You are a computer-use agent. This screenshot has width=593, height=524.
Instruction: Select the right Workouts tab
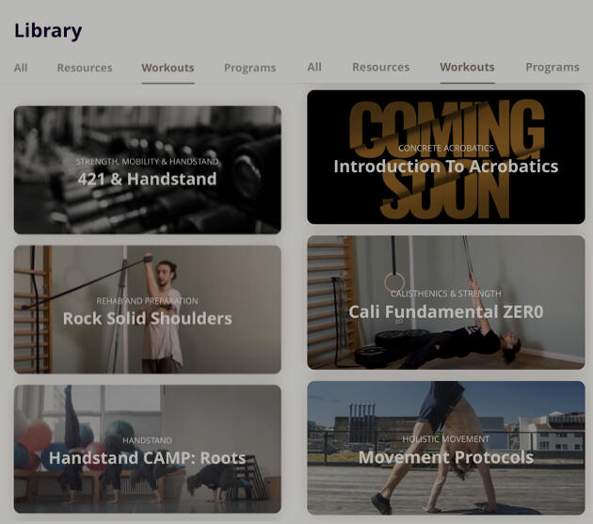(467, 67)
